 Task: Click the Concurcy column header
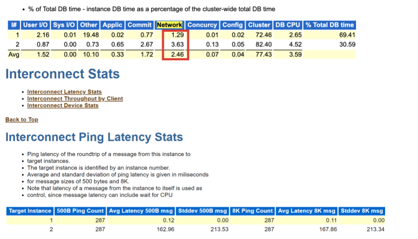click(202, 25)
